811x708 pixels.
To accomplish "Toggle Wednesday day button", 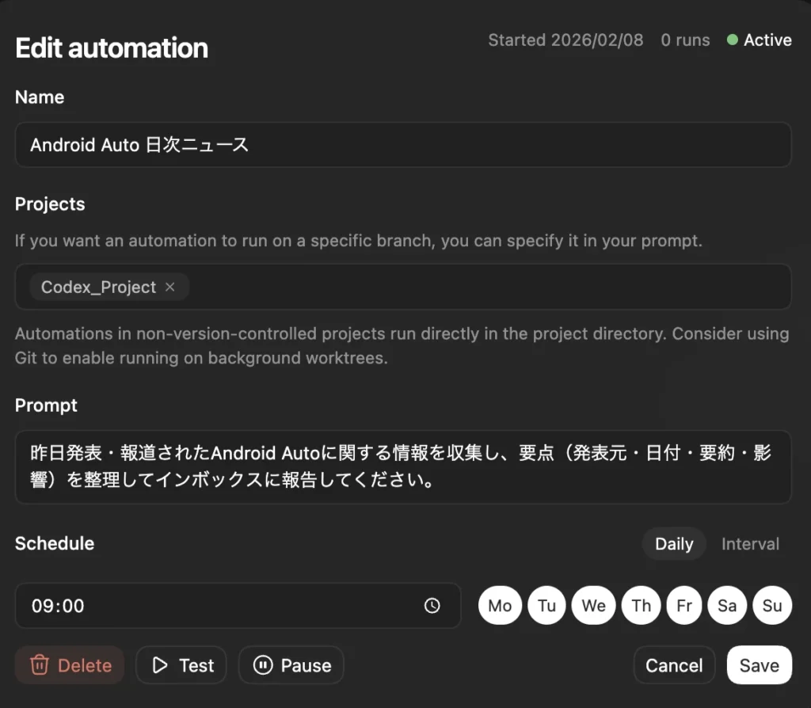I will pyautogui.click(x=593, y=606).
